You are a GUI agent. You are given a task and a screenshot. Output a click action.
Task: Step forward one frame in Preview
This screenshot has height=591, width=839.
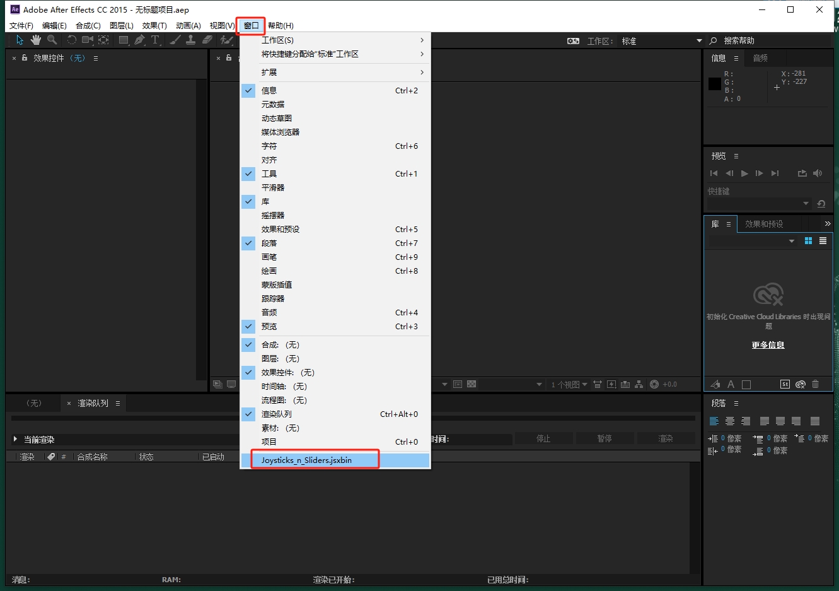(759, 173)
